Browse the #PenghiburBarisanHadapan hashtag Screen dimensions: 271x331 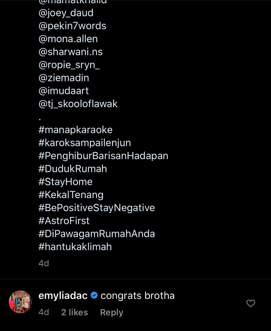(103, 156)
